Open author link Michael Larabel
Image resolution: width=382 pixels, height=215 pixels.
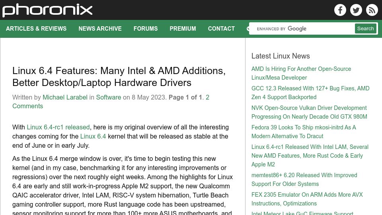pos(65,97)
